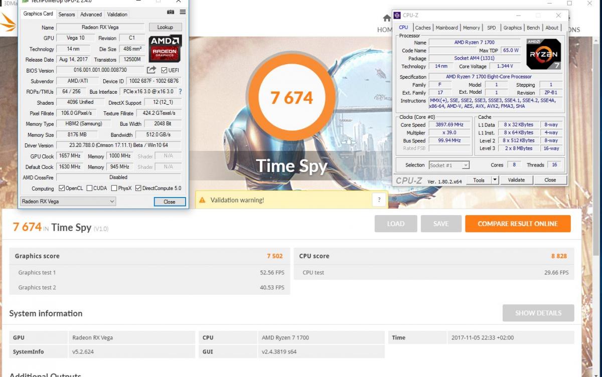Viewport: 602px width, 377px height.
Task: Open the validation warning help question mark
Action: click(x=379, y=200)
